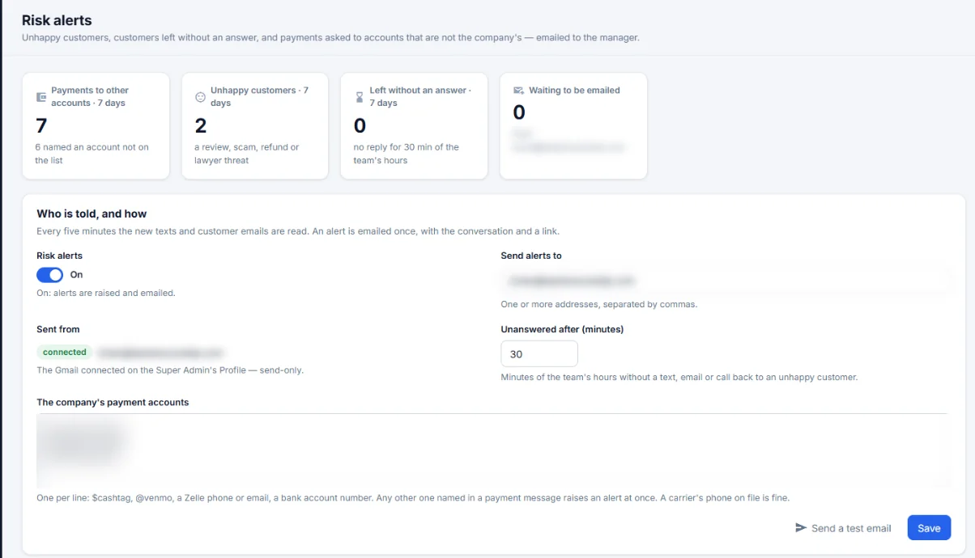Click the 'Who is told, and how' heading

(x=92, y=213)
